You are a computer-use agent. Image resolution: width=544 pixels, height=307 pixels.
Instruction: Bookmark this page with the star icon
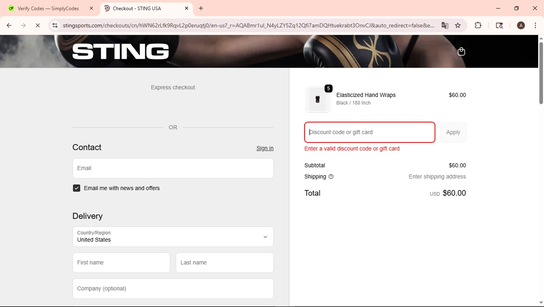(458, 25)
